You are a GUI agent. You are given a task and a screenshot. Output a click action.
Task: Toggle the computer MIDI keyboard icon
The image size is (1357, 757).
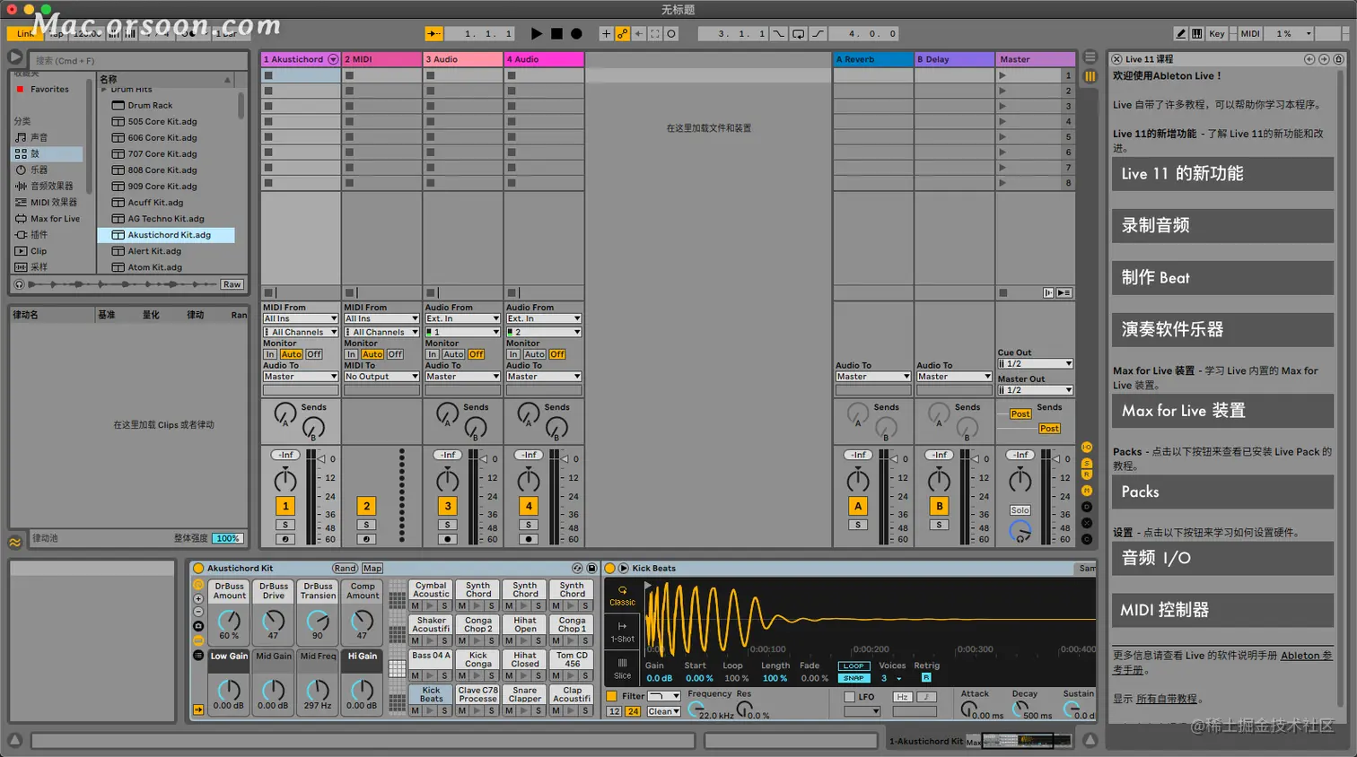point(1196,33)
